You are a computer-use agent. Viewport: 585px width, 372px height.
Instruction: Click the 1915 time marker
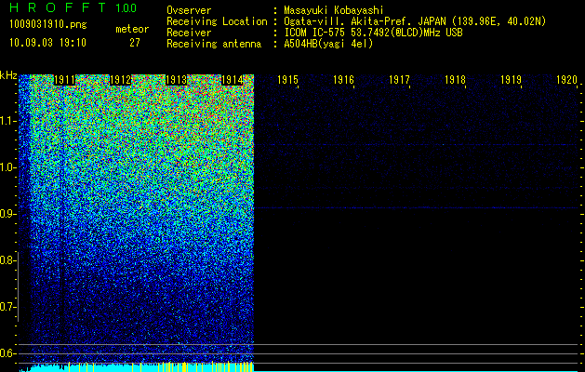(x=287, y=80)
